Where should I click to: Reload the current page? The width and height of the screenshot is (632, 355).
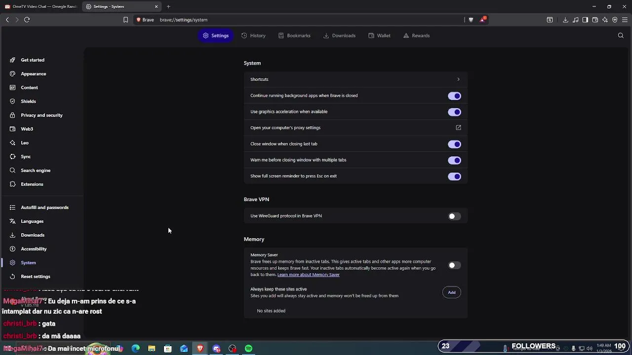pos(27,20)
